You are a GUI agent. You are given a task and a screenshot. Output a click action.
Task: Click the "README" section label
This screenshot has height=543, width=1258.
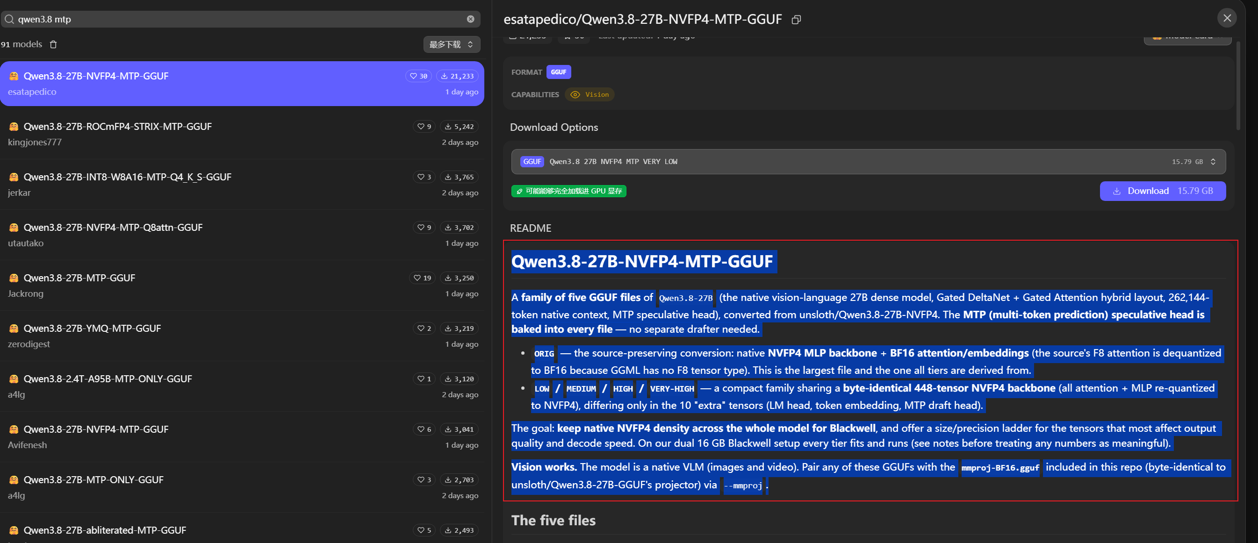click(530, 228)
